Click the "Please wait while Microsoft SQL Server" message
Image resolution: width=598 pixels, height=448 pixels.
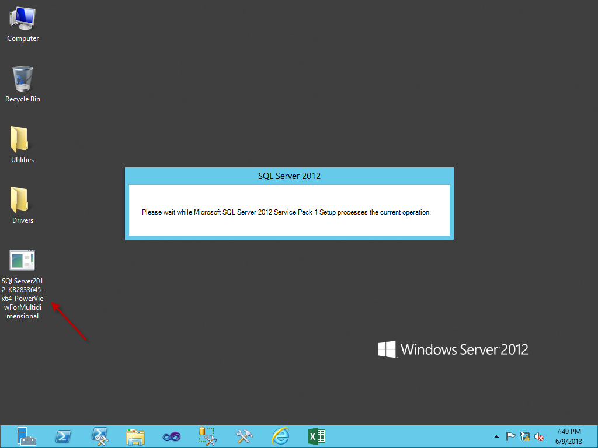[286, 212]
